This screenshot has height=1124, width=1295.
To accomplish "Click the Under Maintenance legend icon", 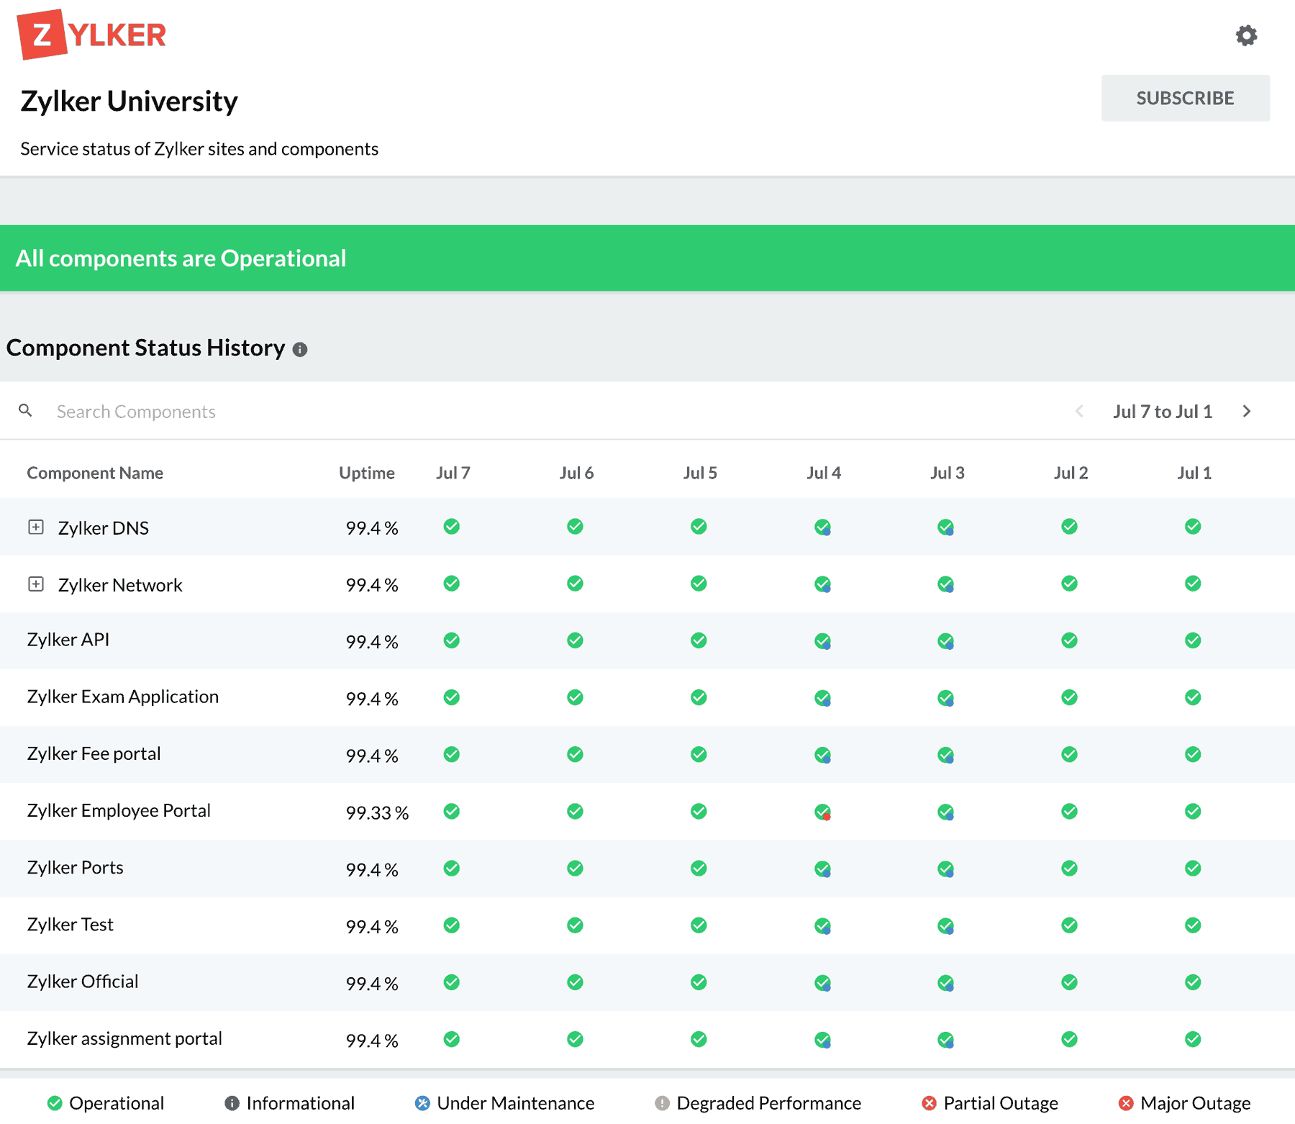I will (x=422, y=1102).
